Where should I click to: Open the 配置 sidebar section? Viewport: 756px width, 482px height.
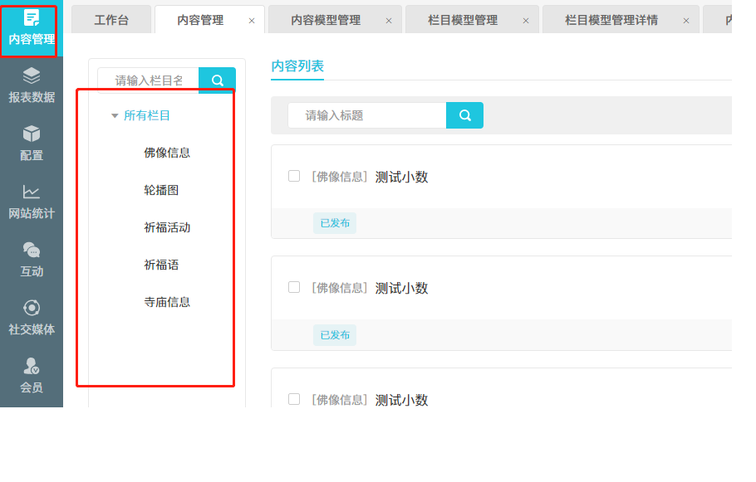click(32, 144)
